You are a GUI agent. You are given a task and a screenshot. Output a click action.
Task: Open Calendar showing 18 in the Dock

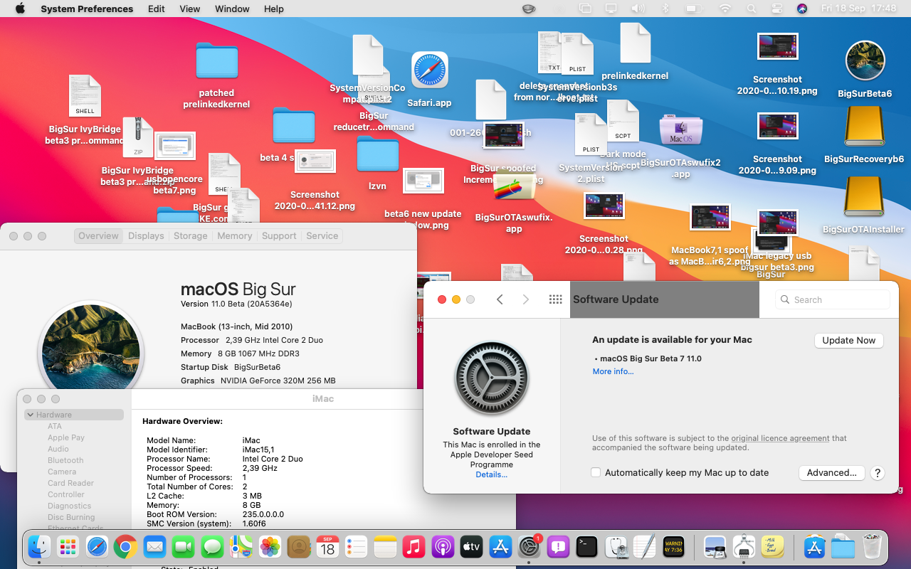click(x=327, y=547)
